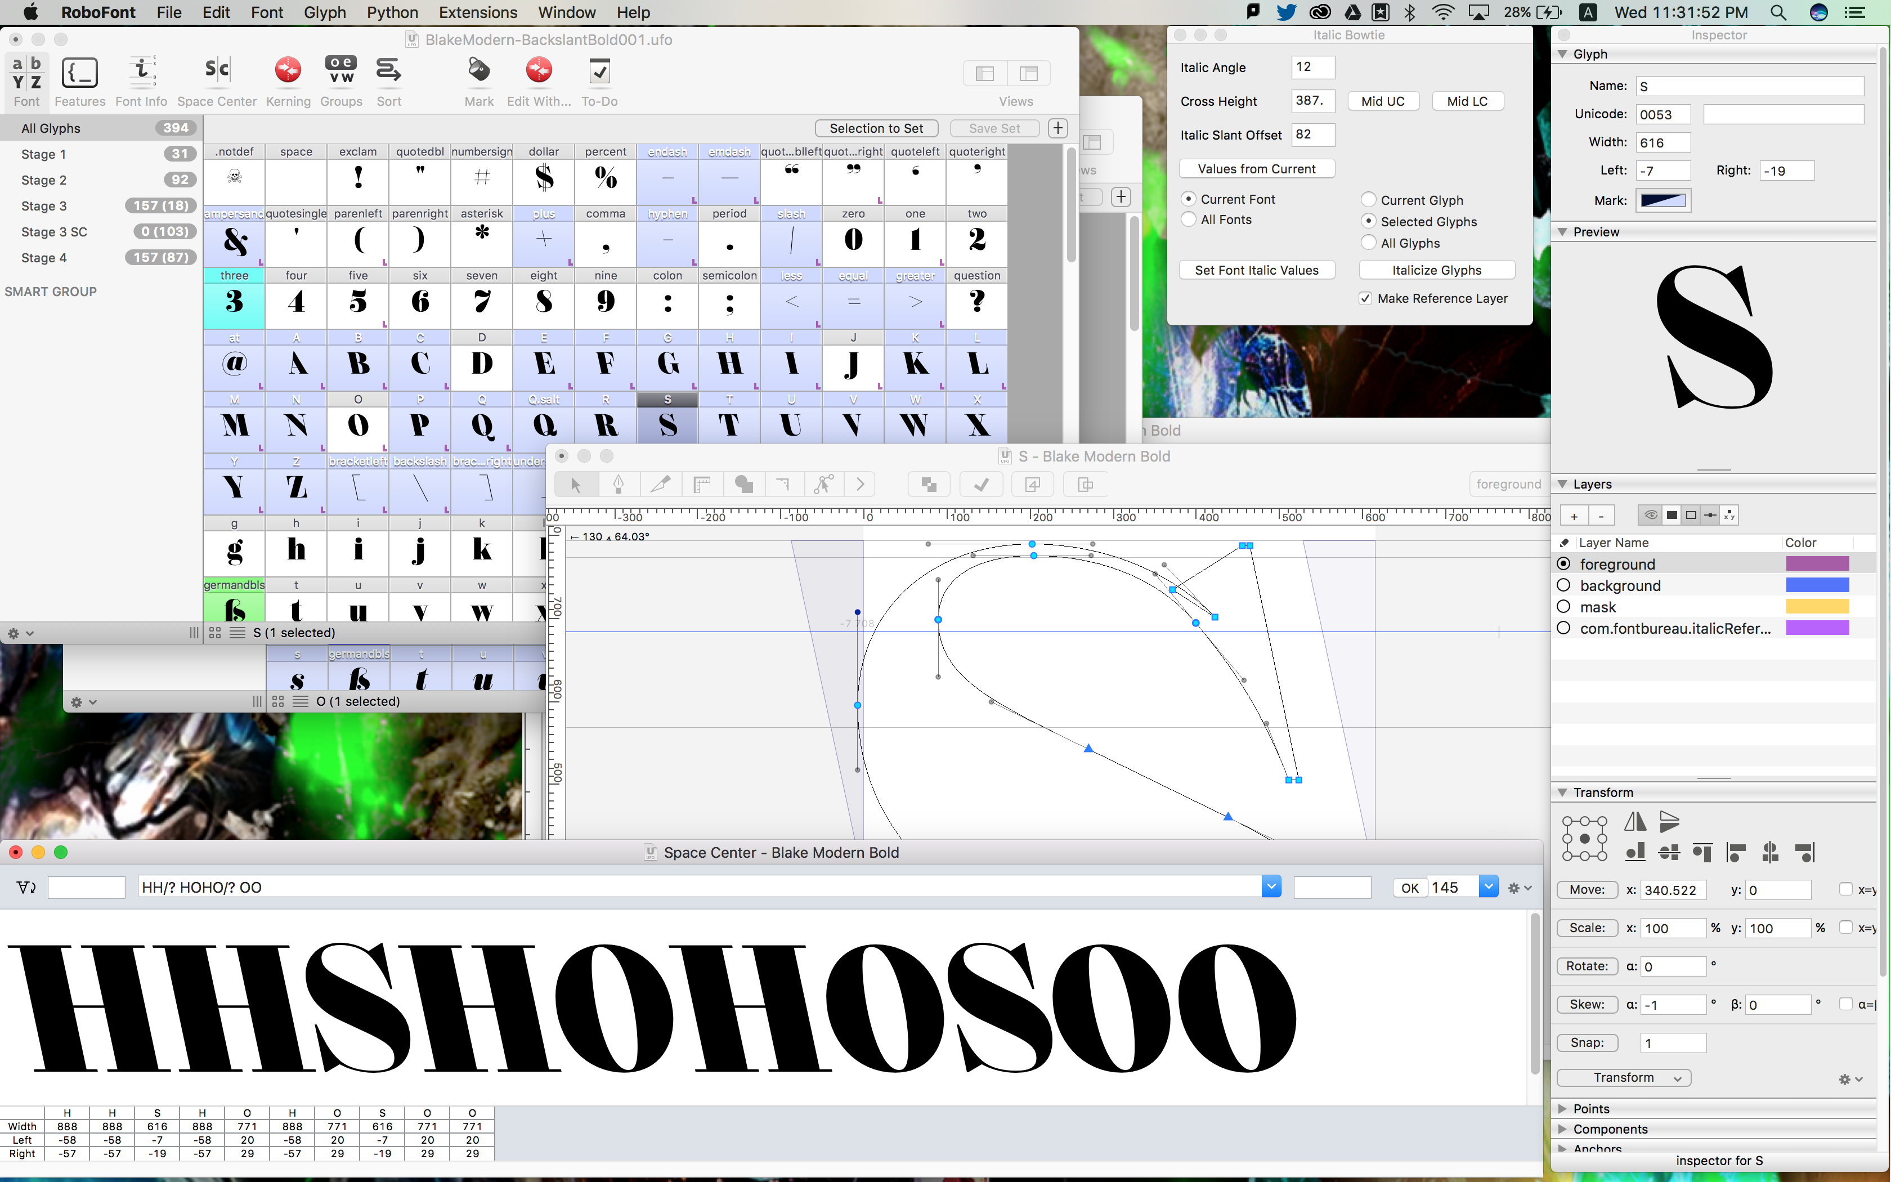Collapse the Preview section in Inspector
Image resolution: width=1891 pixels, height=1182 pixels.
1562,232
